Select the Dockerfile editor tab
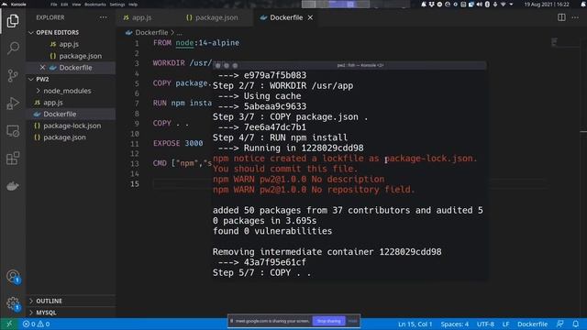 coord(286,17)
